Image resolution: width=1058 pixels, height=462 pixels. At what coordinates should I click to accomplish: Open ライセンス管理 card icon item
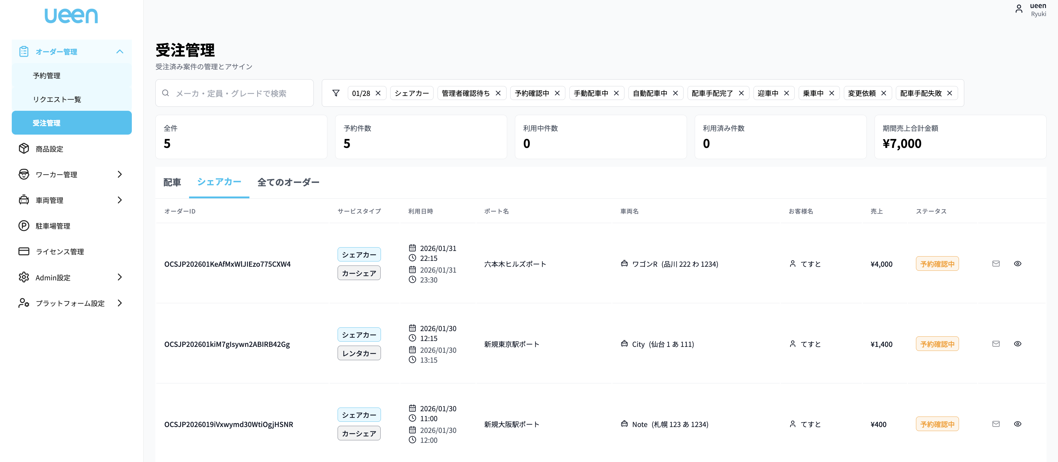point(59,251)
